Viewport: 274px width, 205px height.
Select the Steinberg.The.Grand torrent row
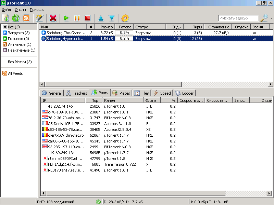[x=156, y=33]
